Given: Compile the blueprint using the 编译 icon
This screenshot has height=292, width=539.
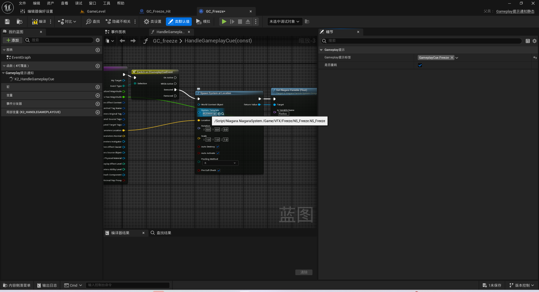Looking at the screenshot, I should (x=39, y=22).
